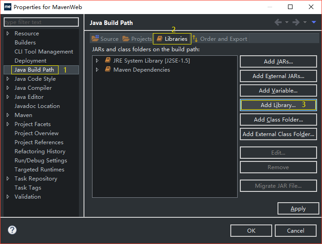
Task: Open the back history dropdown arrow
Action: pyautogui.click(x=287, y=22)
